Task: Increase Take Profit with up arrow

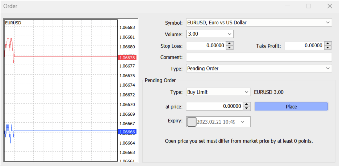Action: (x=328, y=43)
